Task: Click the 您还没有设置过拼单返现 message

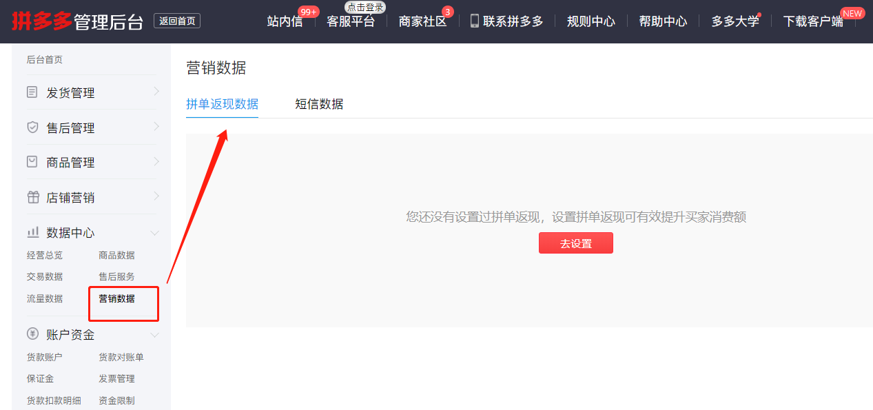Action: click(x=576, y=217)
